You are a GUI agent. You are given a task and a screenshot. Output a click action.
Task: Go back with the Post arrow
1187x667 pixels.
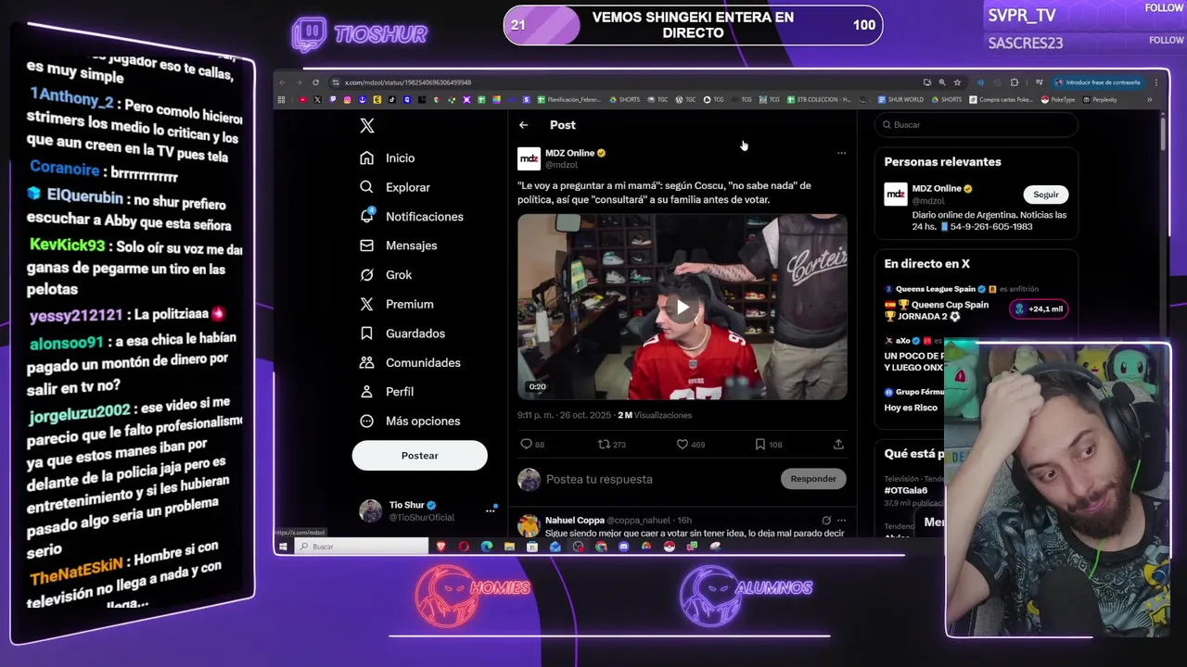(x=524, y=125)
